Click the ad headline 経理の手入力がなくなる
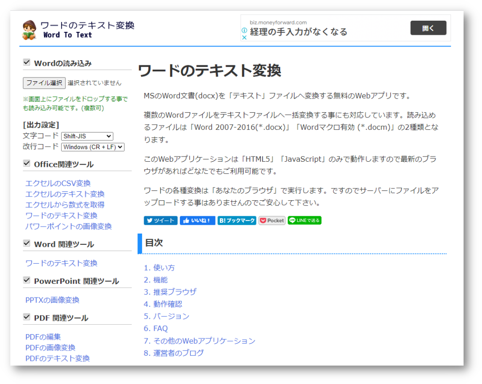482x384 pixels. click(x=298, y=32)
